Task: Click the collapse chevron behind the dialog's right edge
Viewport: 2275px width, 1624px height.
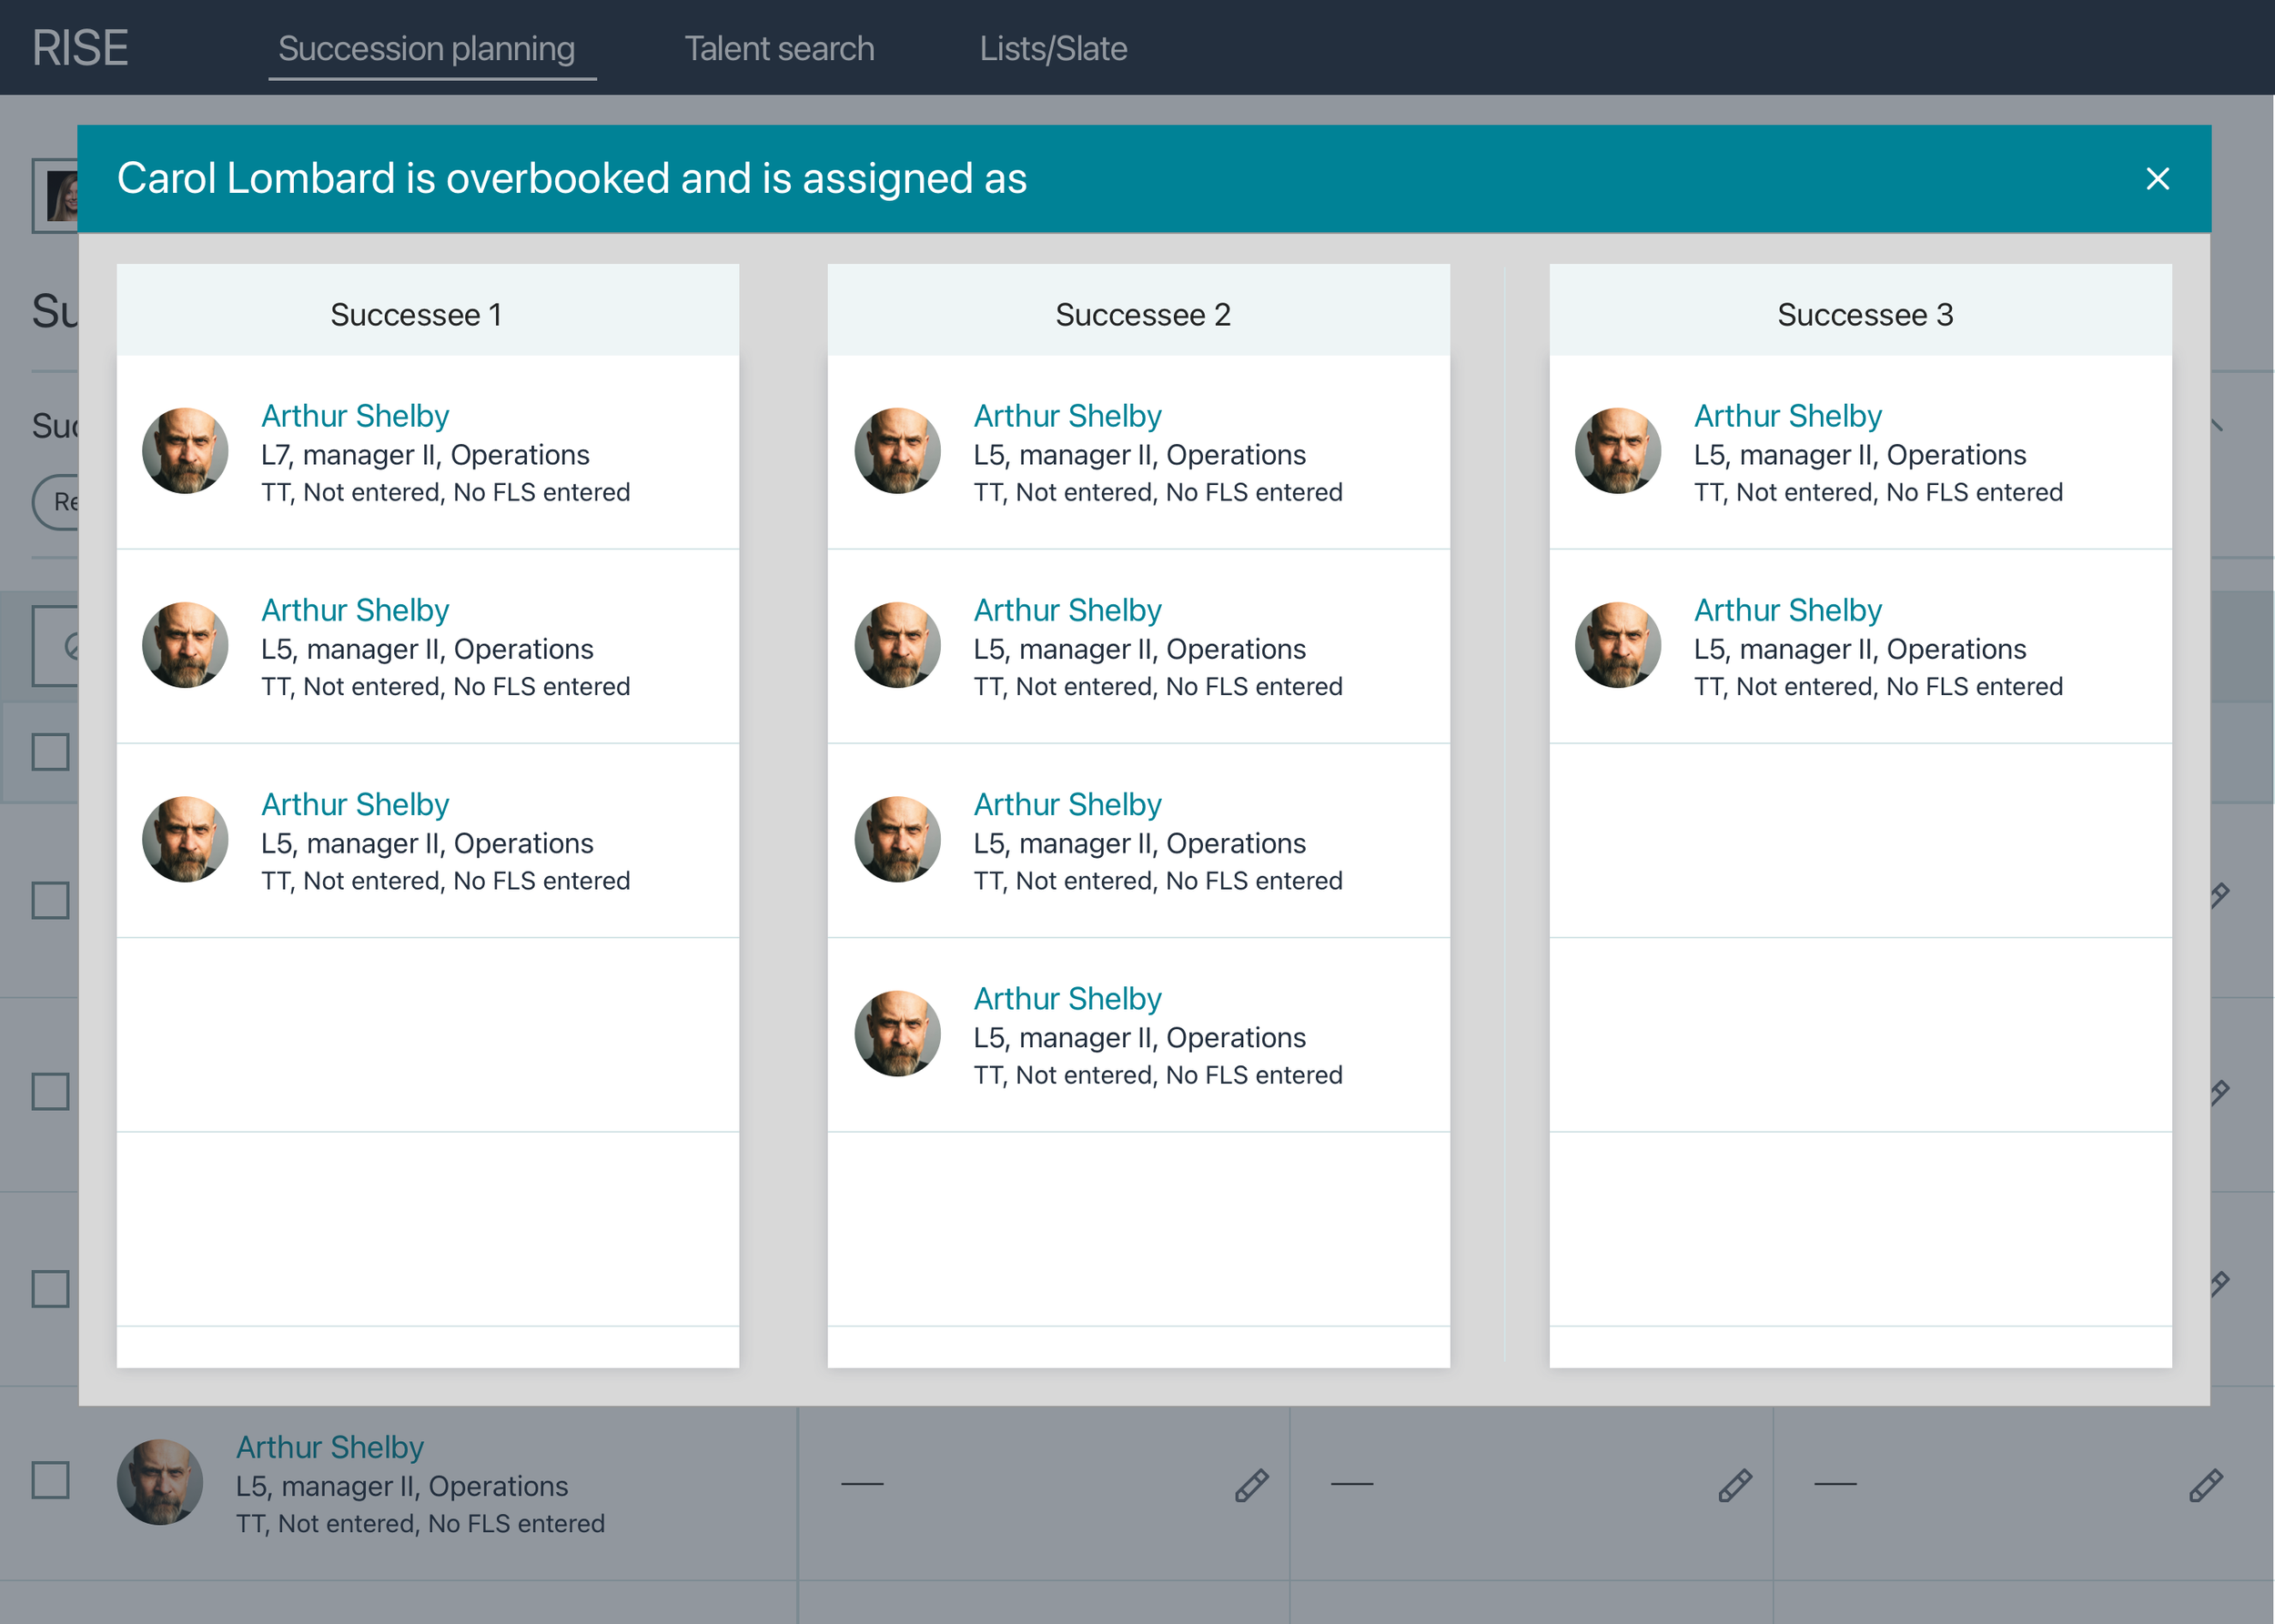Action: pyautogui.click(x=2219, y=425)
